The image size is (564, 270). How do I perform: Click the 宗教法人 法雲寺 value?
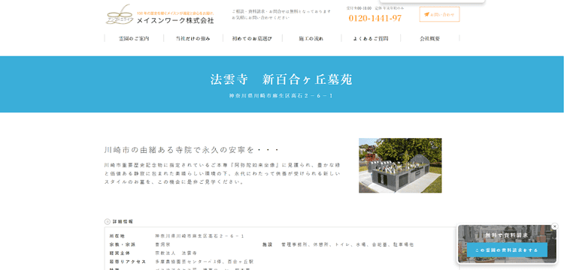(x=176, y=253)
